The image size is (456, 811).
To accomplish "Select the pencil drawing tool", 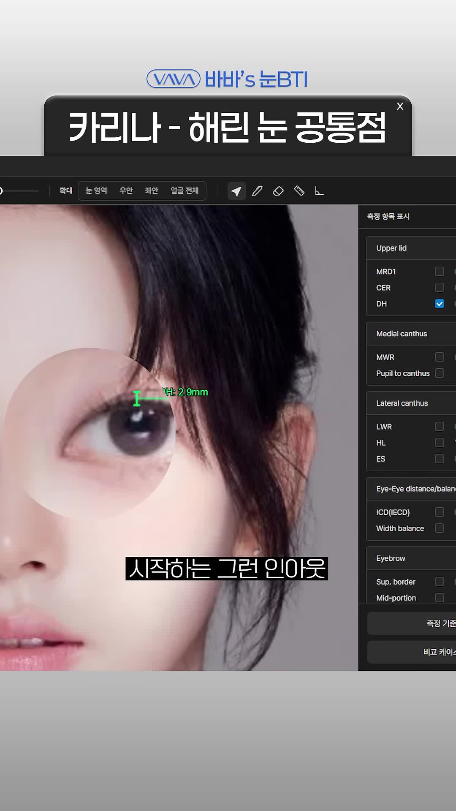I will (257, 191).
